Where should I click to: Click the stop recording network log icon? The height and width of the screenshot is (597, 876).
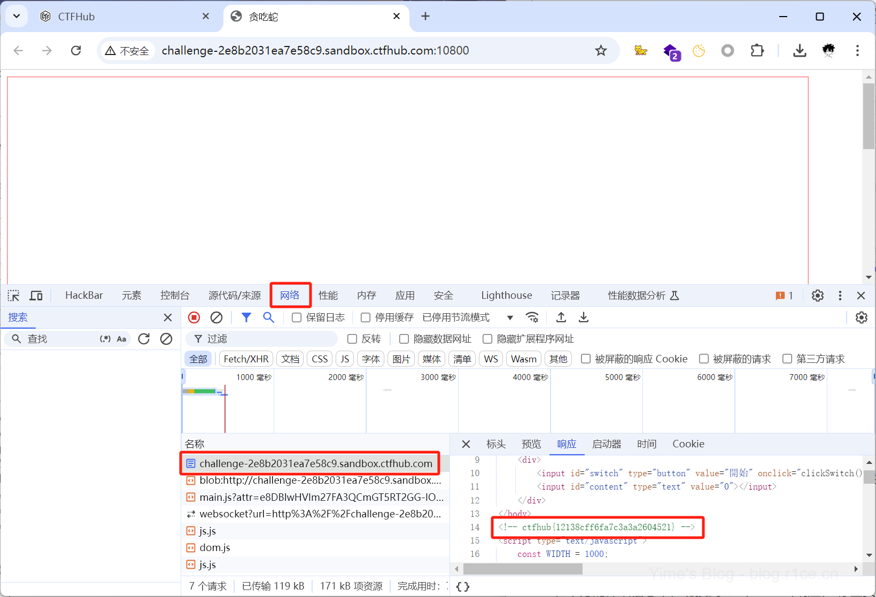pyautogui.click(x=194, y=317)
